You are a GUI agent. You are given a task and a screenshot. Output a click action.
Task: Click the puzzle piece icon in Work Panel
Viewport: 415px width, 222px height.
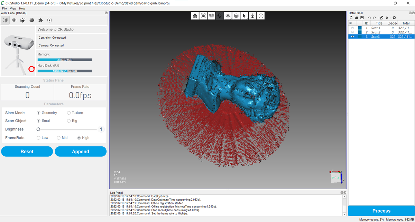tap(40, 20)
